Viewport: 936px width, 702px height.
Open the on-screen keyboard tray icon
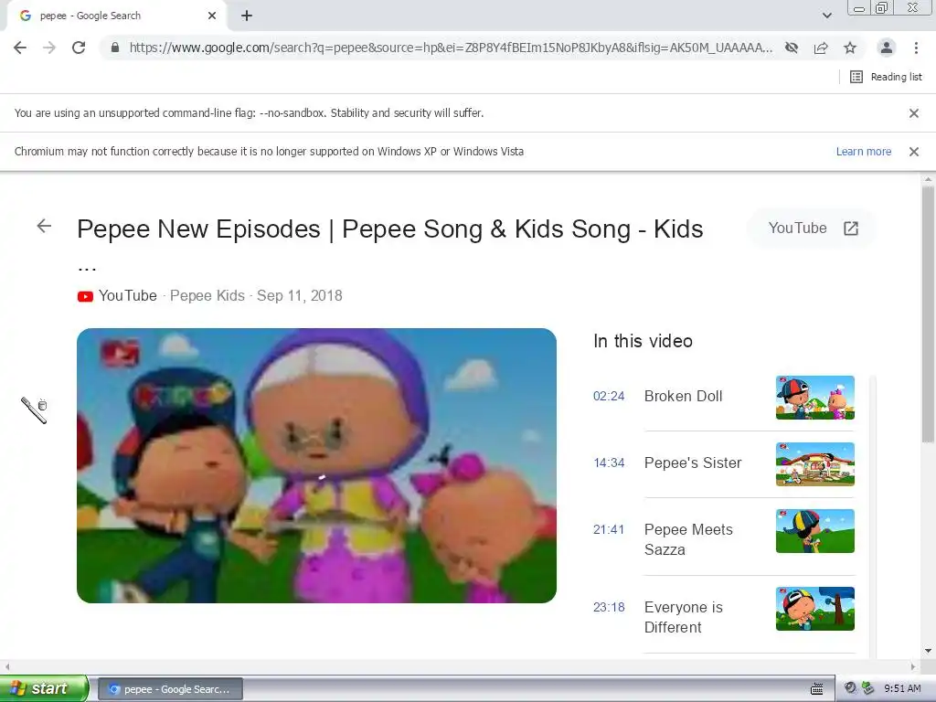click(817, 689)
